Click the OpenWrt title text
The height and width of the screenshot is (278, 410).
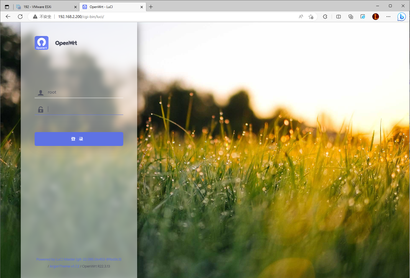[66, 43]
